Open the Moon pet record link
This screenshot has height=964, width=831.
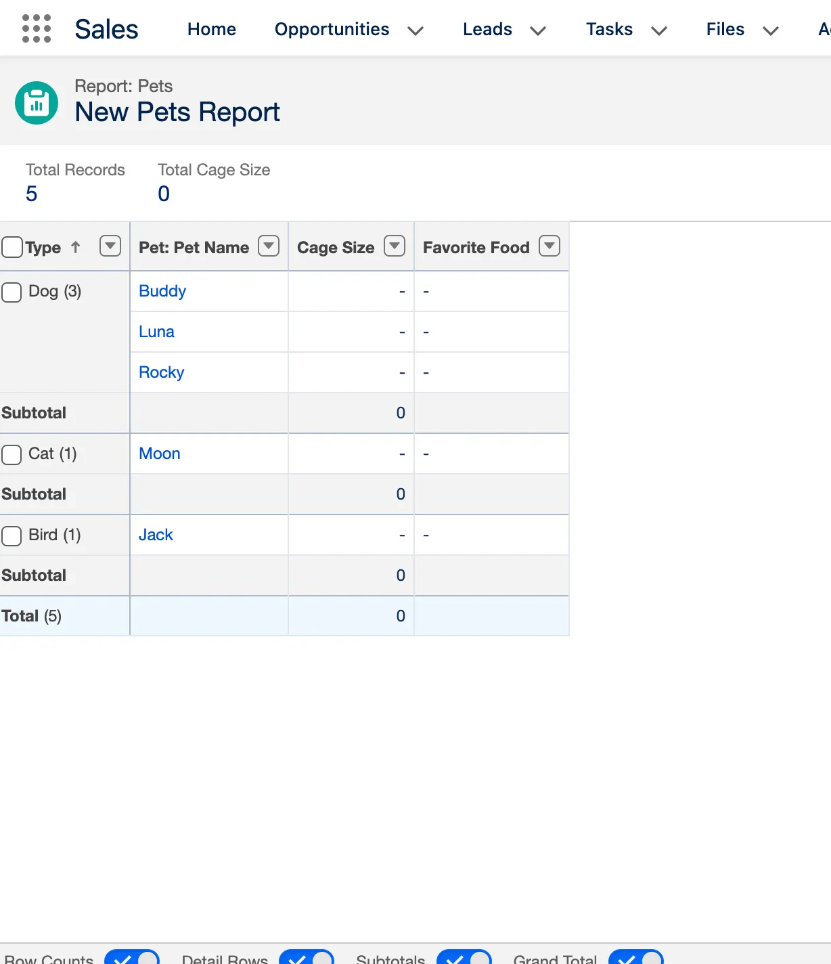(x=159, y=454)
